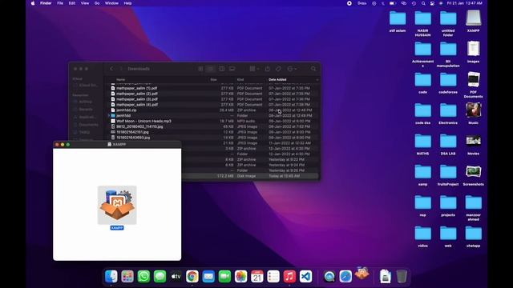This screenshot has width=513, height=288.
Task: Launch Music app from the Dock
Action: 289,277
